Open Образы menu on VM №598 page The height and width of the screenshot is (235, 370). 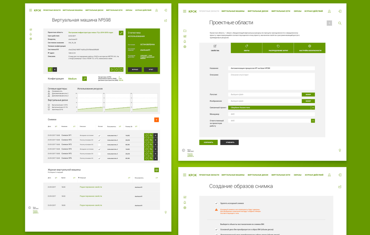(129, 10)
